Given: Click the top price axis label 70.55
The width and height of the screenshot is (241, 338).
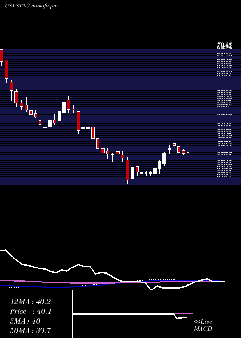Looking at the screenshot, I should point(225,45).
